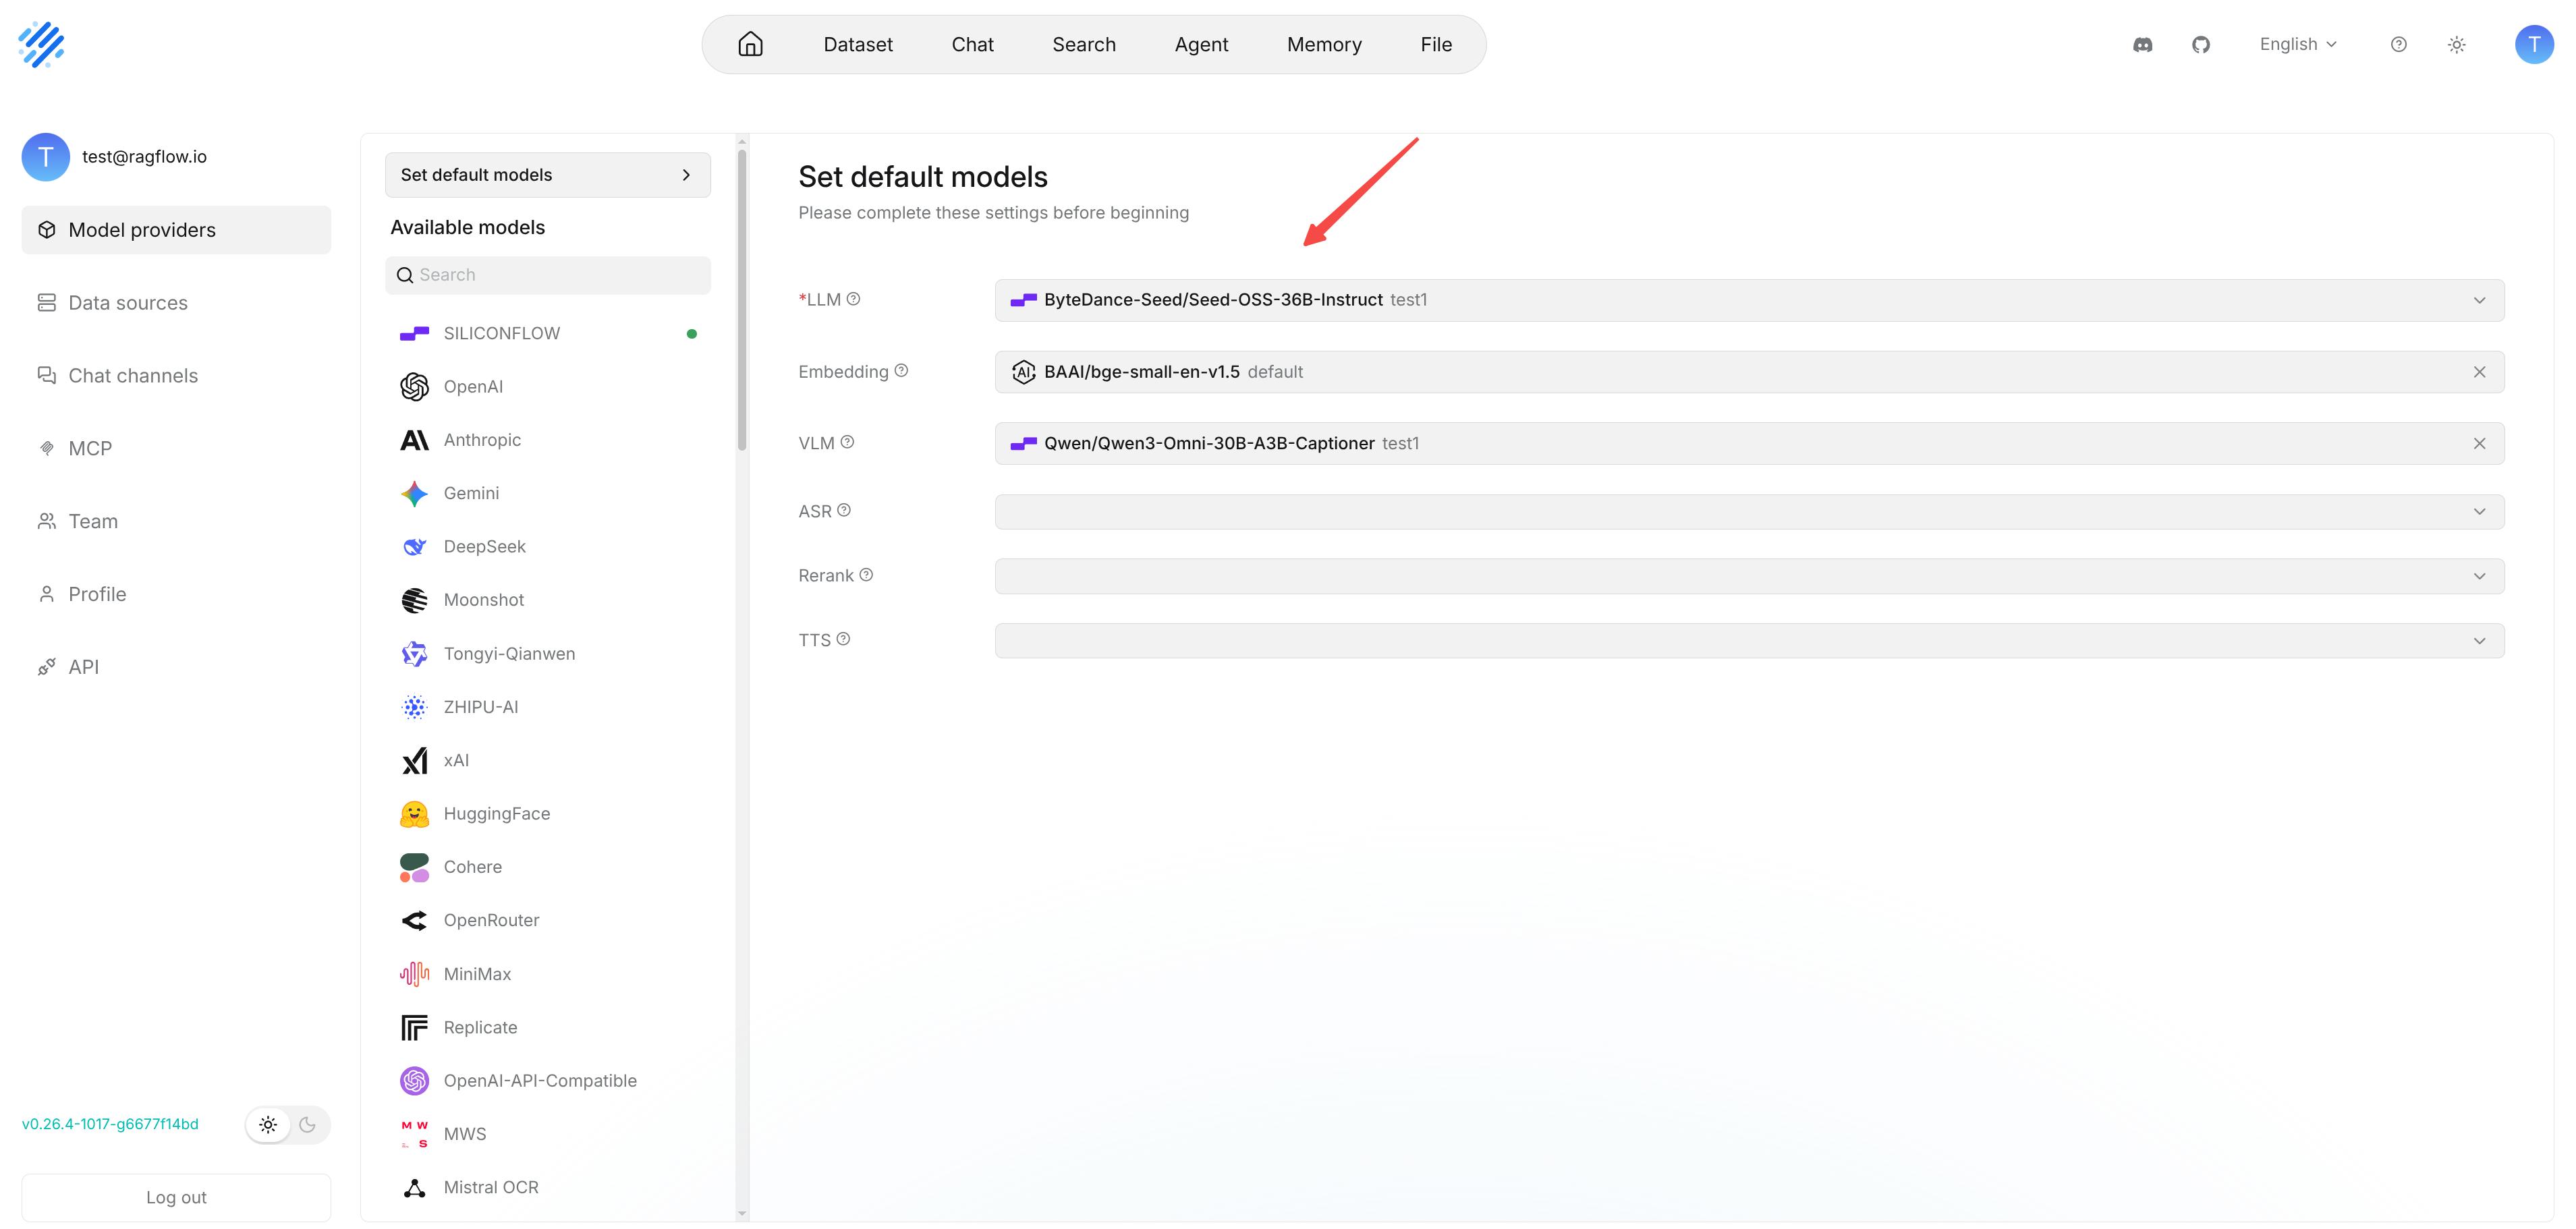Image resolution: width=2576 pixels, height=1229 pixels.
Task: Expand the Set default models item
Action: click(548, 175)
